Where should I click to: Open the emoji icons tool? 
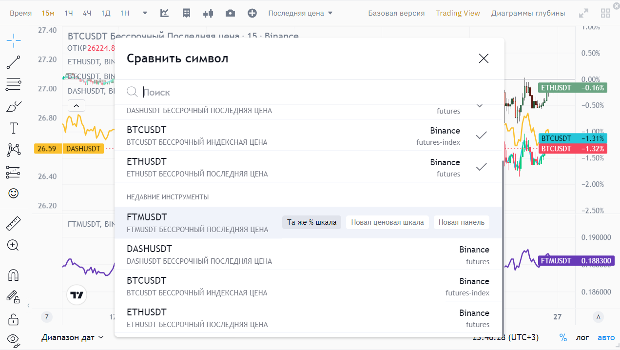pos(14,194)
